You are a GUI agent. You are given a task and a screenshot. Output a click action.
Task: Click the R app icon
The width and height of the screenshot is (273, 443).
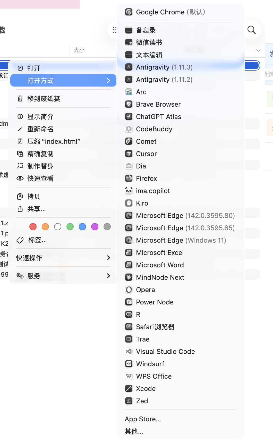coord(129,314)
